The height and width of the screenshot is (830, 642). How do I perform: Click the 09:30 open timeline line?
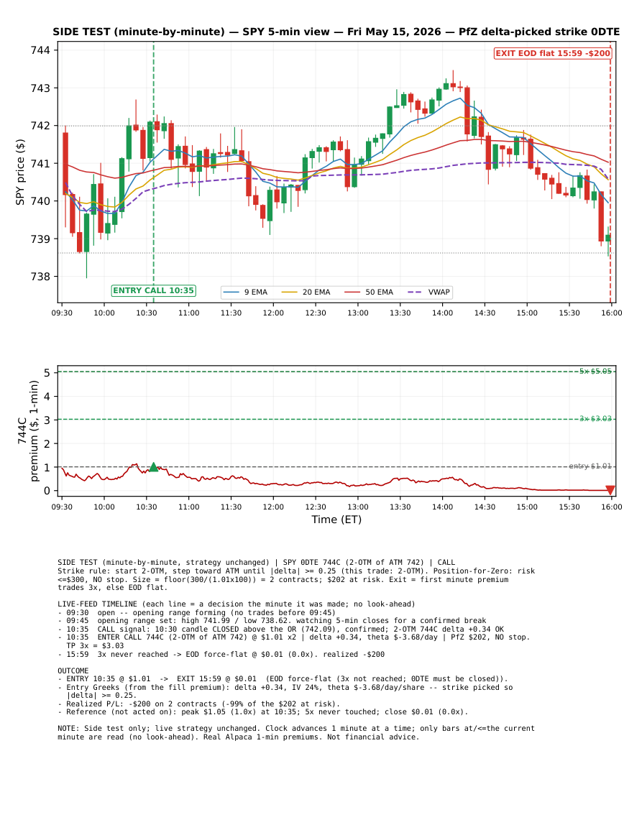coord(196,612)
